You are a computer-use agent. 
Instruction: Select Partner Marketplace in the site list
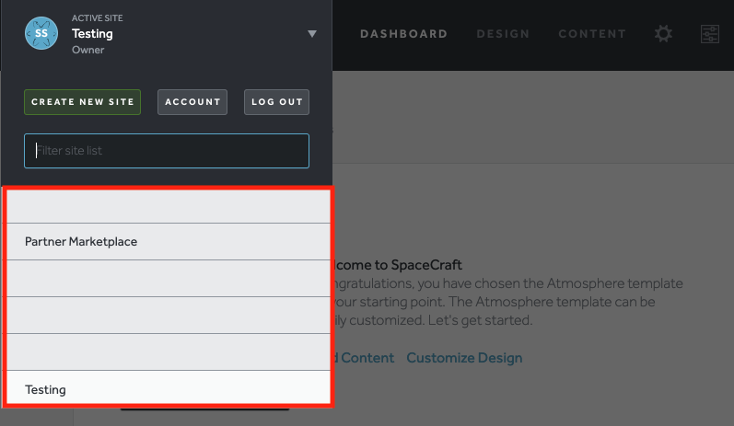169,242
